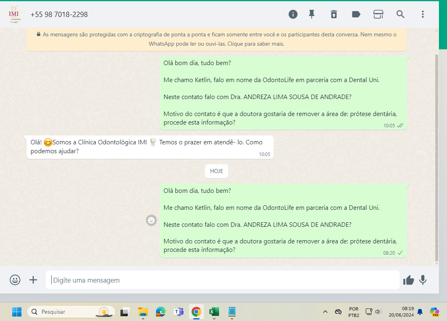Open Task View from the taskbar
The image size is (447, 321).
click(125, 312)
